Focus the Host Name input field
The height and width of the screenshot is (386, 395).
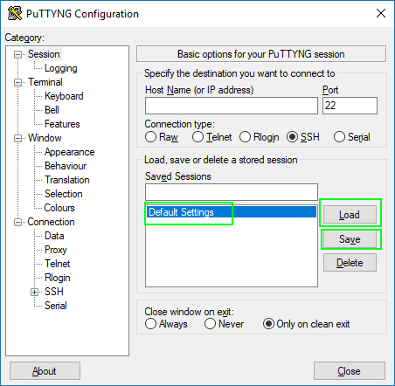(232, 106)
